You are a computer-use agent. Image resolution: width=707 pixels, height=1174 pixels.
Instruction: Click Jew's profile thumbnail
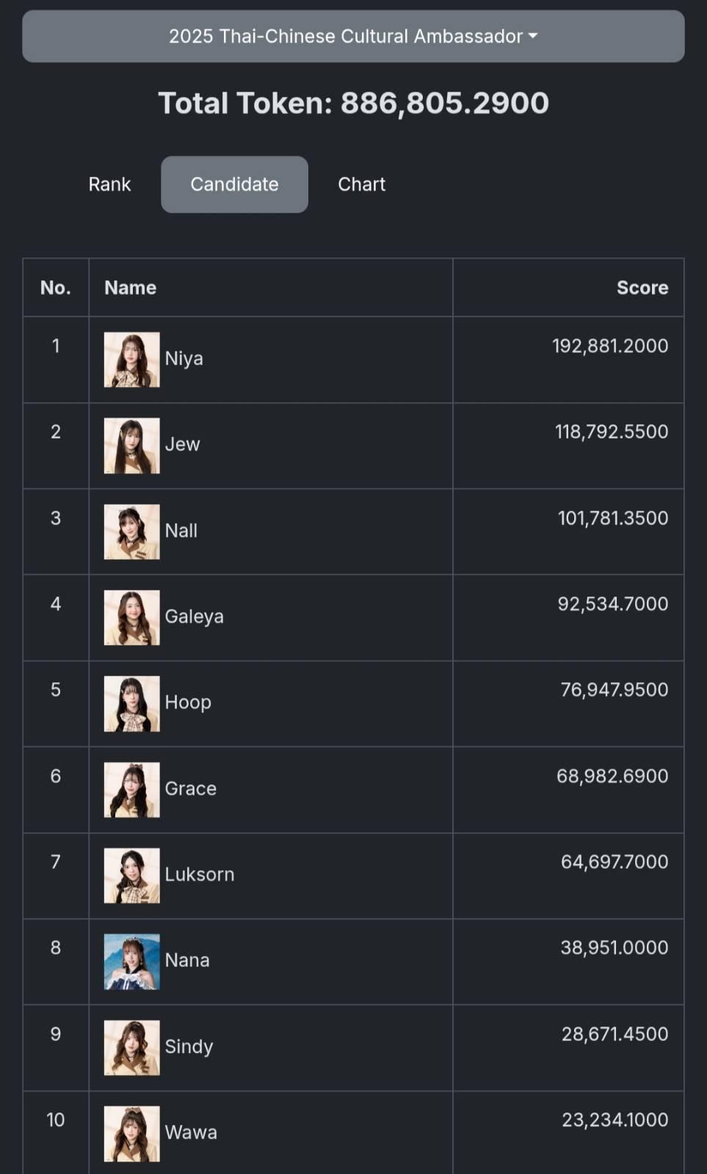tap(131, 445)
